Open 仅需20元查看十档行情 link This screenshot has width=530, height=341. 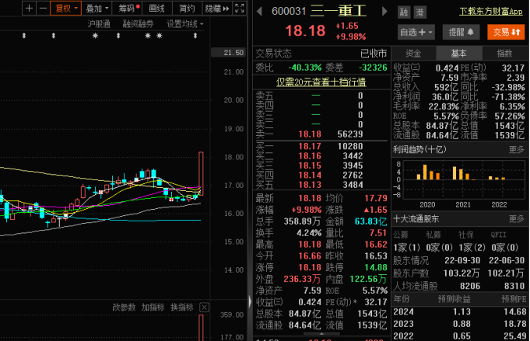(321, 82)
